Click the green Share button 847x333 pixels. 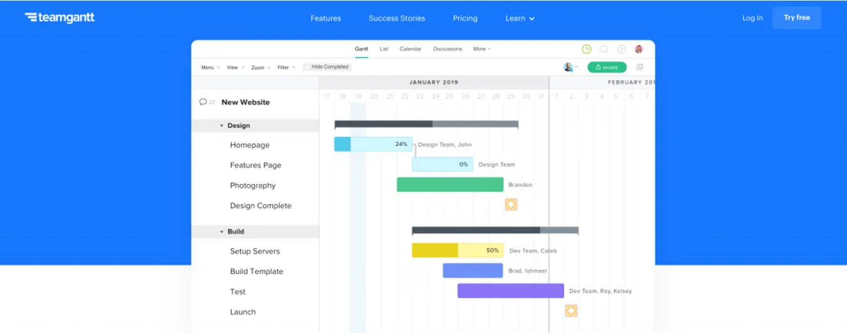(x=606, y=67)
